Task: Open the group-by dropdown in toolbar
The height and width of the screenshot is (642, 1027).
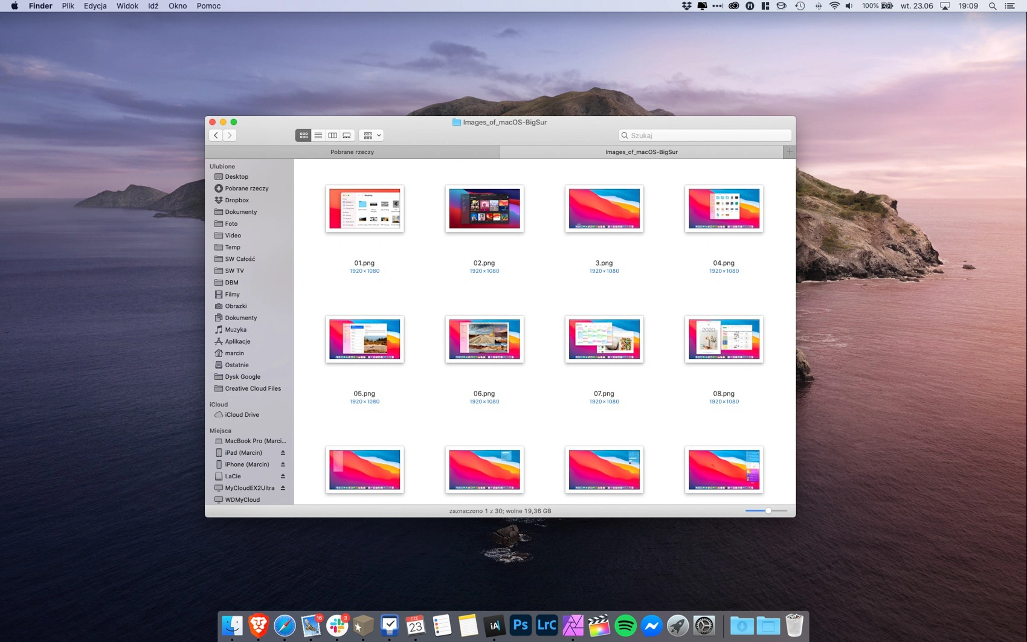Action: coord(372,135)
